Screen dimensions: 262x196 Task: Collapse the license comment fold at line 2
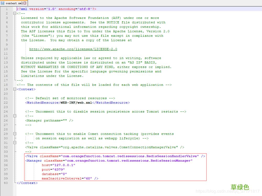(15, 13)
